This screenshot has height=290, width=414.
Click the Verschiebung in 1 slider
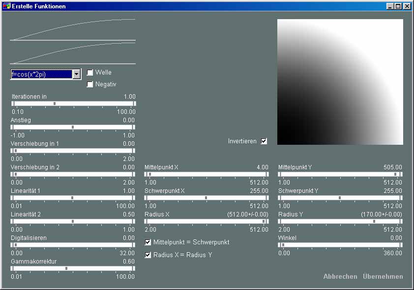(73, 151)
